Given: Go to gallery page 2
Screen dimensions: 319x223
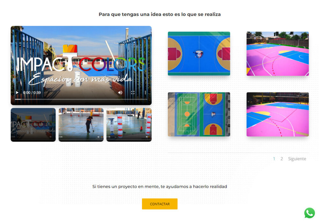Looking at the screenshot, I should 282,159.
